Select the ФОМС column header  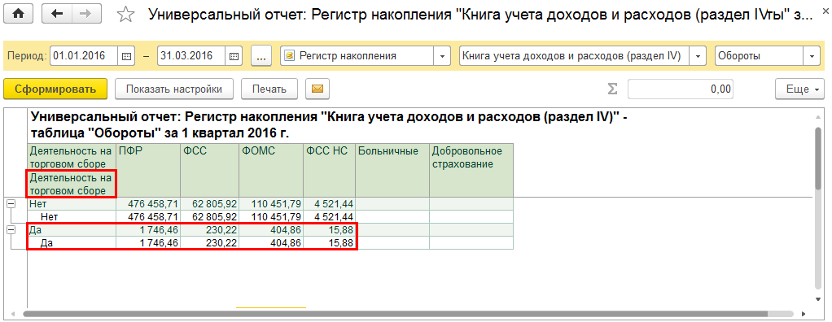[x=271, y=170]
